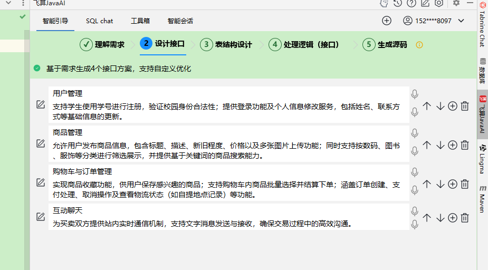
Task: Select the 商品管理 title text
Action: point(68,132)
